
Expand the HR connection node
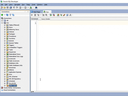tap(2, 21)
